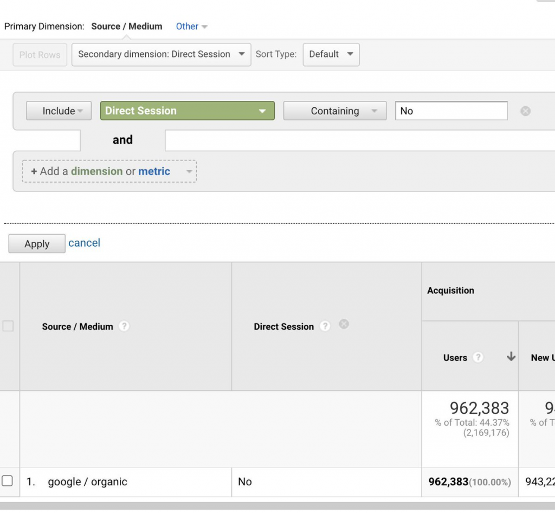This screenshot has height=514, width=555.
Task: Open the Sort Type Default dropdown
Action: [331, 54]
